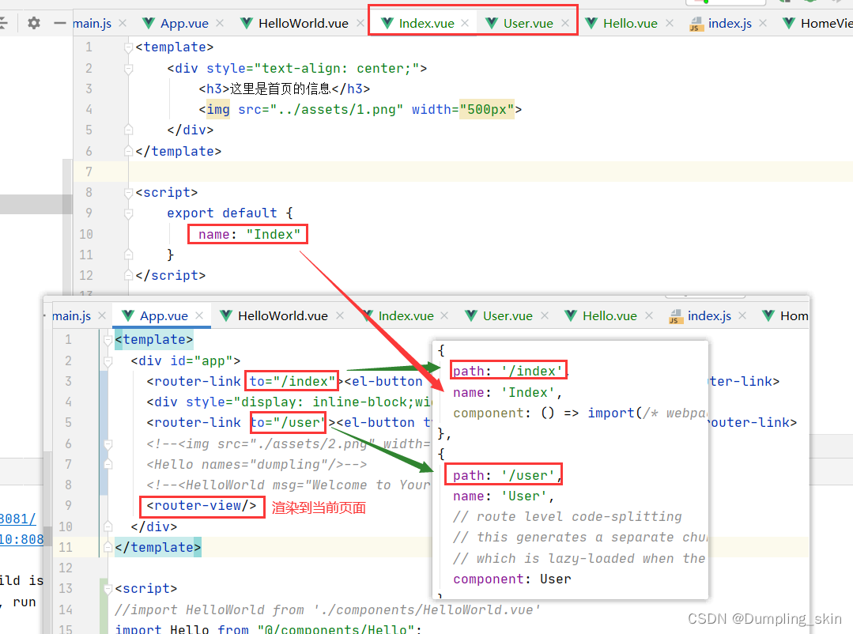Click name: "Index" text in top editor

coord(249,234)
